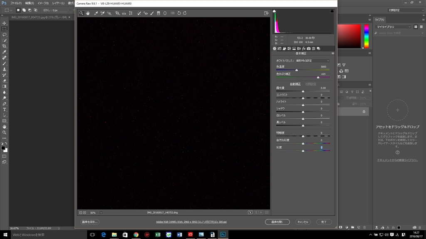Toggle highlight clipping warning in histogram

point(332,11)
